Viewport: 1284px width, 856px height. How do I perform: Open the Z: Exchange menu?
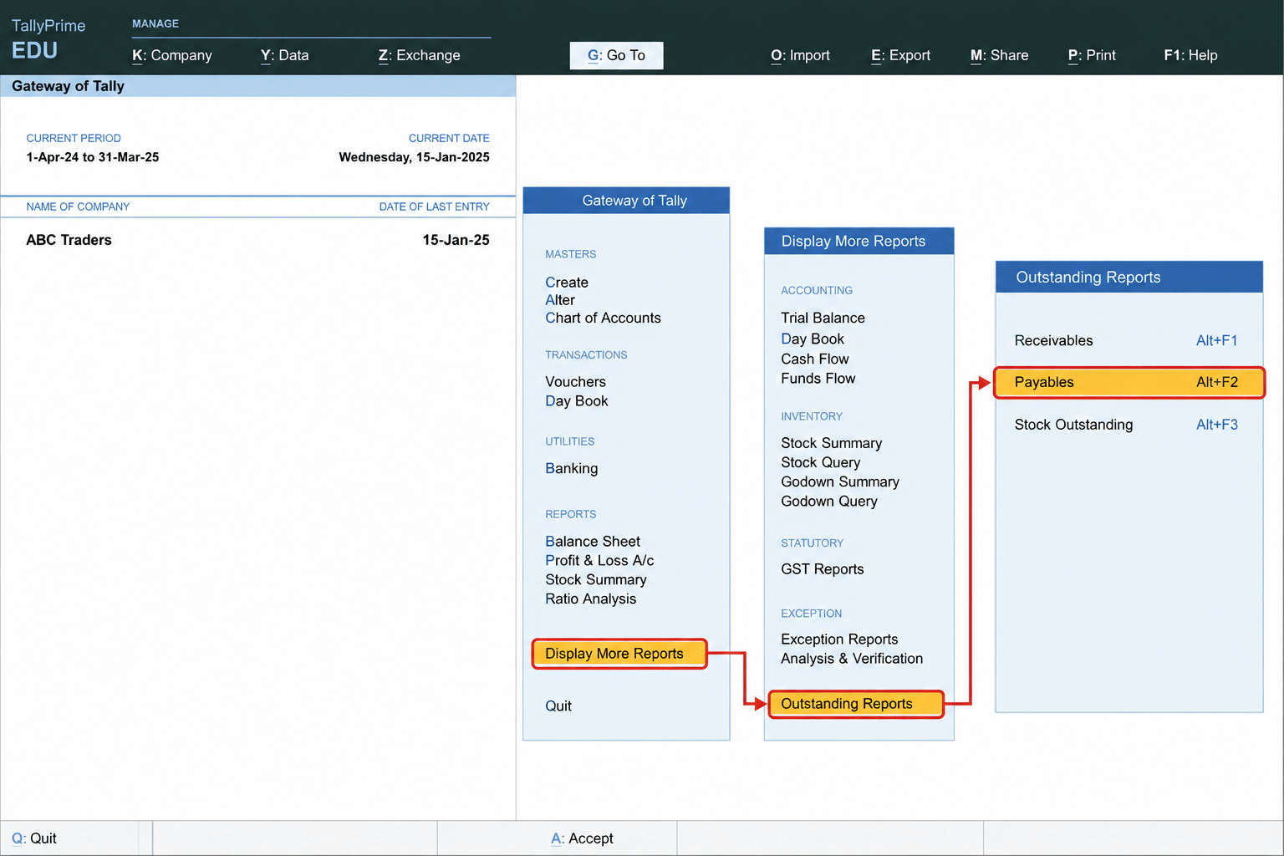click(420, 55)
